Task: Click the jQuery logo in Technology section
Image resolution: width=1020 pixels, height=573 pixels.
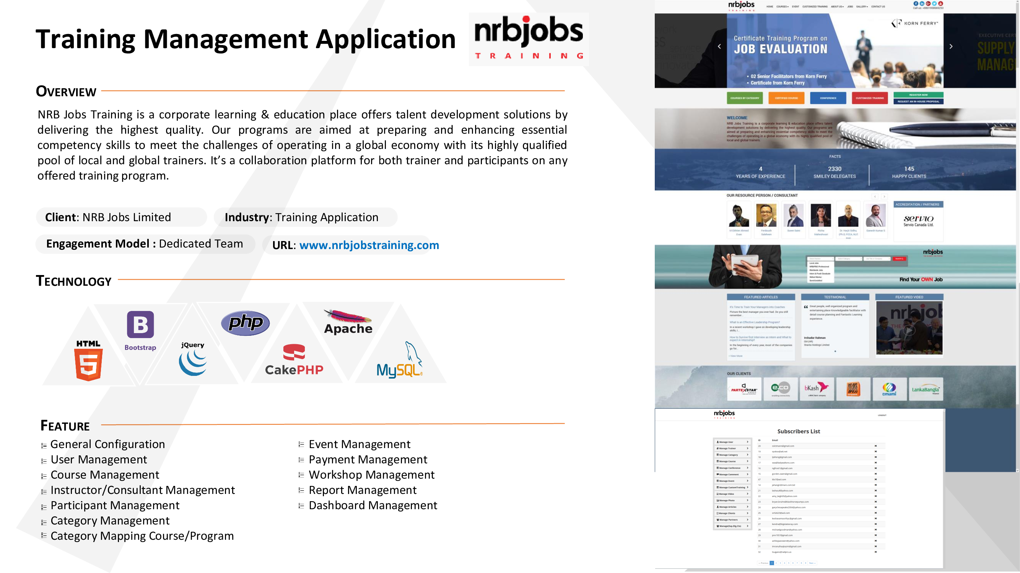Action: 193,358
